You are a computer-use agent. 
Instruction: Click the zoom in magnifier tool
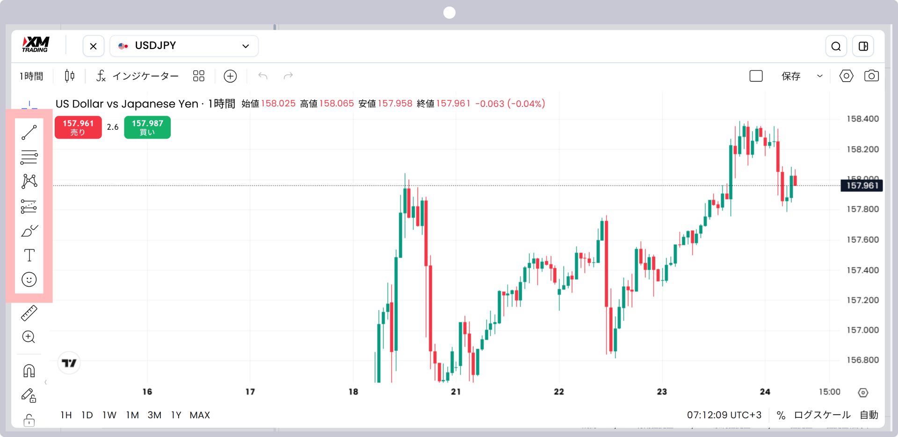(29, 337)
